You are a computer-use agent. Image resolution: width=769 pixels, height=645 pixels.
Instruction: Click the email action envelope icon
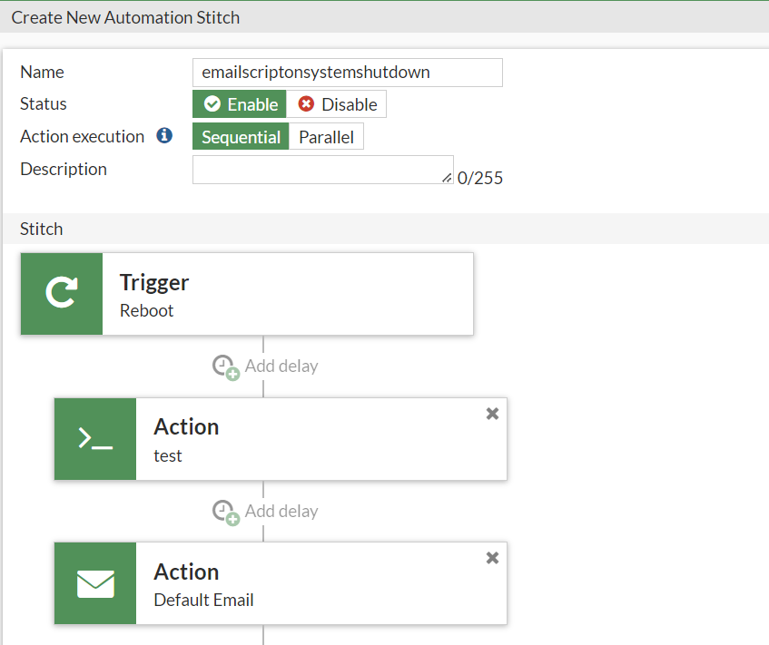95,583
